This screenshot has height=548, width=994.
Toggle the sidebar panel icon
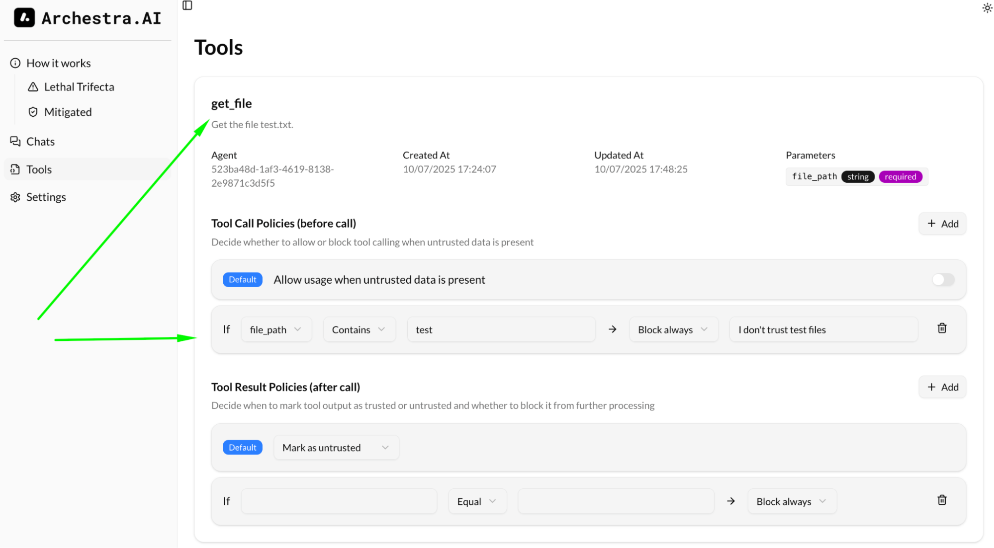[x=187, y=5]
